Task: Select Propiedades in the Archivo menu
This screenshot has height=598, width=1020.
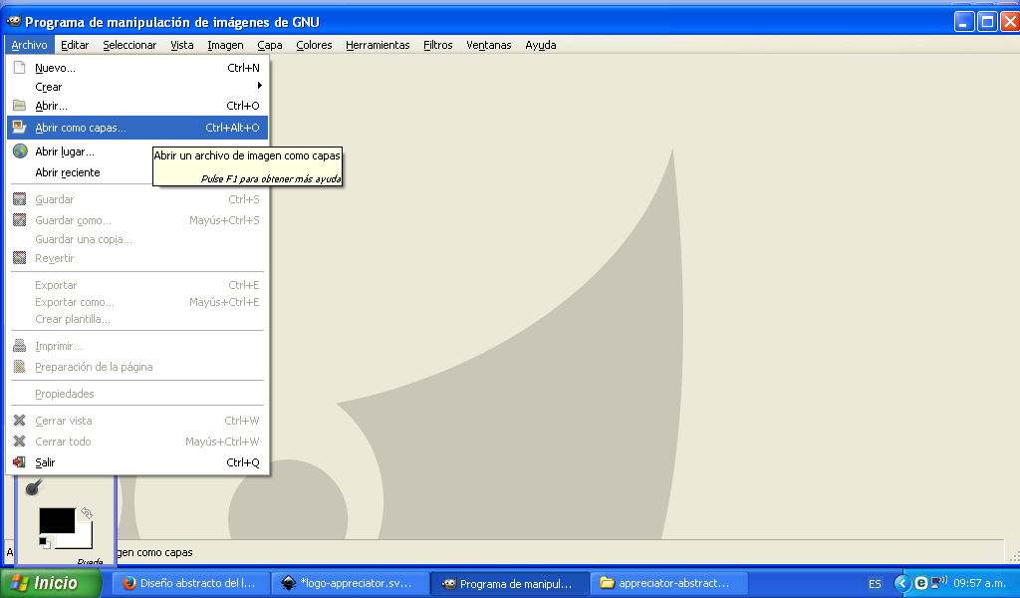Action: pyautogui.click(x=137, y=394)
